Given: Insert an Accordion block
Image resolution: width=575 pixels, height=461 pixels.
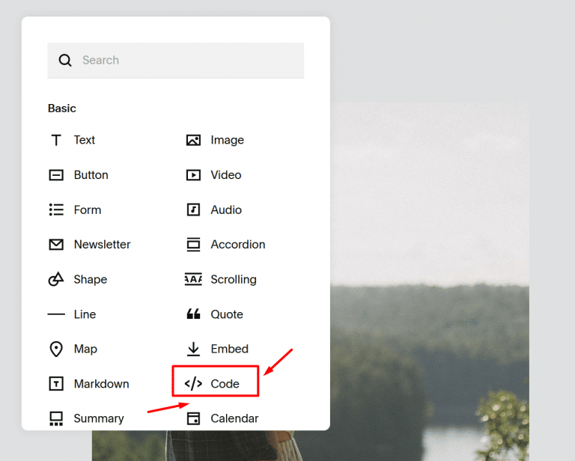Looking at the screenshot, I should pos(237,245).
